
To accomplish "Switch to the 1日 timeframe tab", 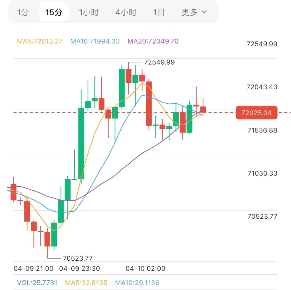I will [159, 12].
